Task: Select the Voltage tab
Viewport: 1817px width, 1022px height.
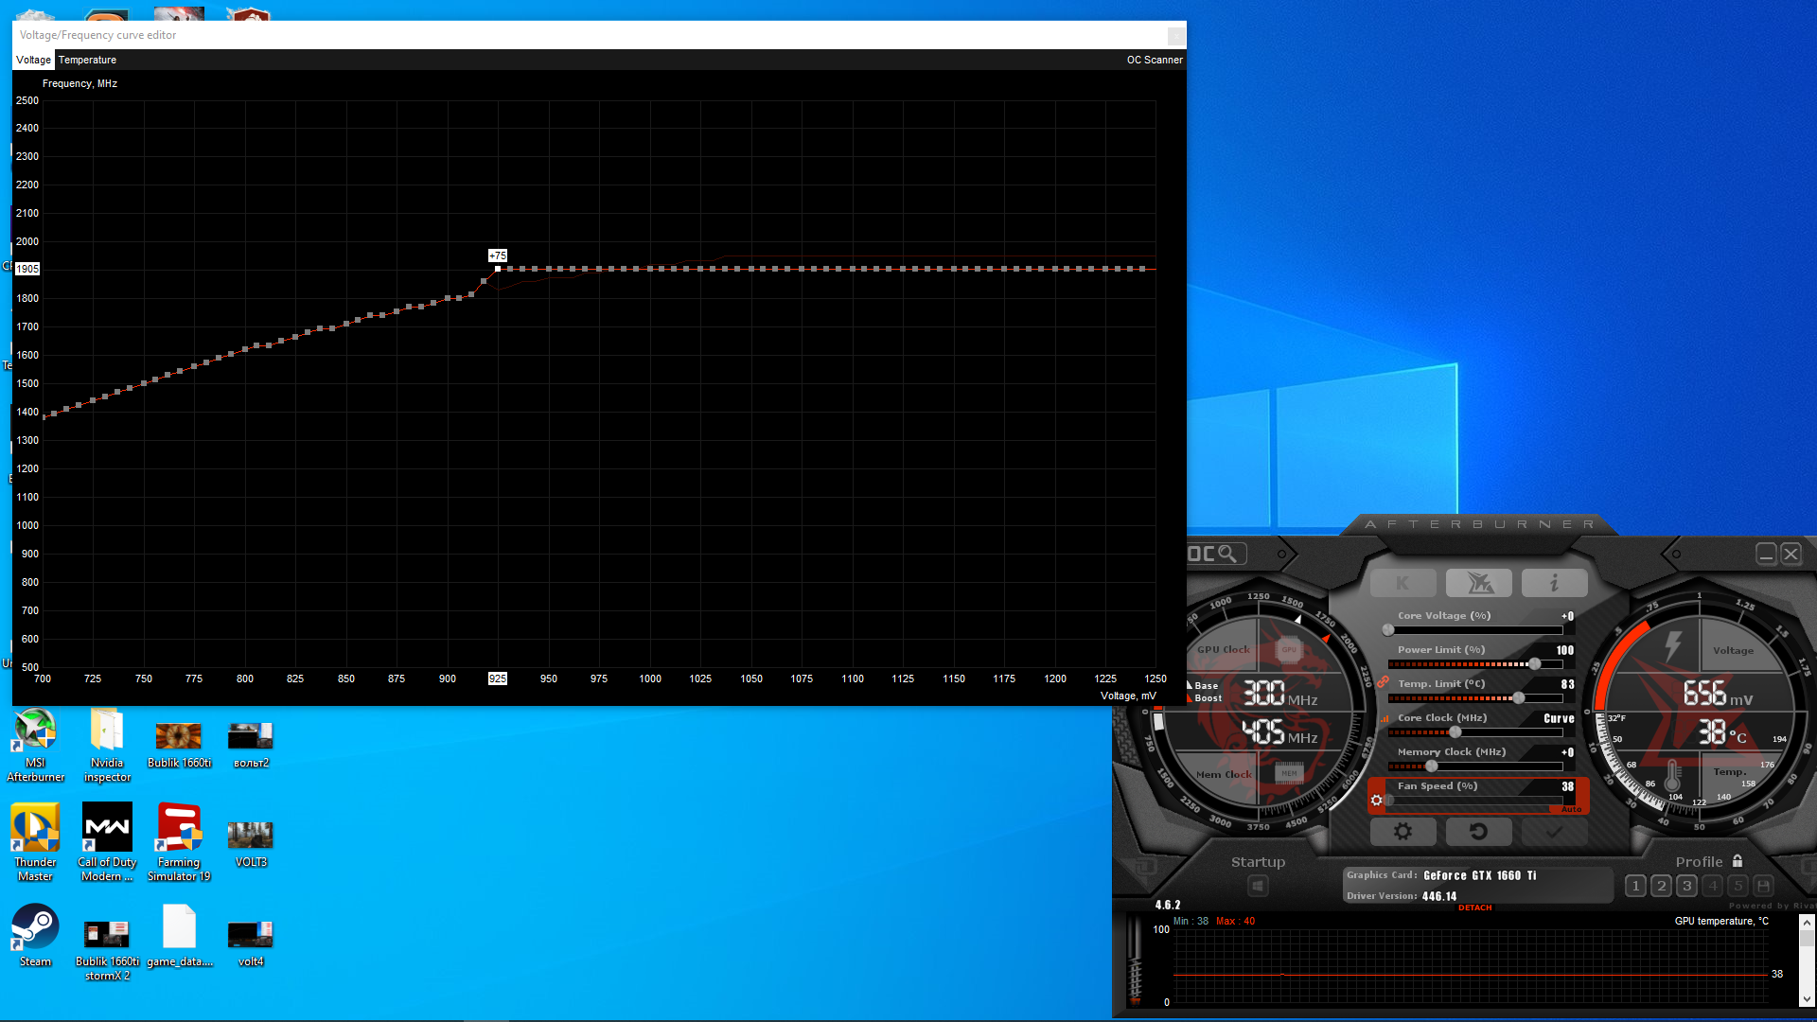Action: (33, 60)
